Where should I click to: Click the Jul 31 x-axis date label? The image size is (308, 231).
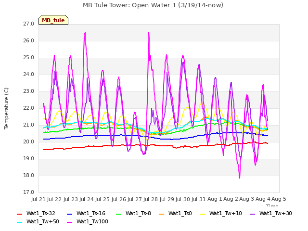(x=199, y=199)
